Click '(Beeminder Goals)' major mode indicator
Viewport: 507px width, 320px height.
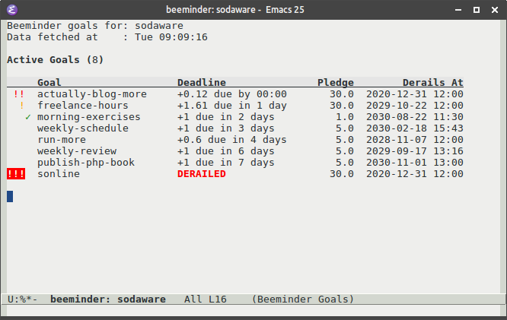(303, 299)
